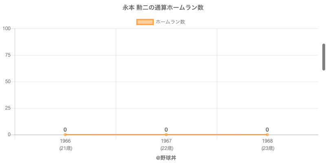326x163 pixels.
Task: Click the 75 y-axis tick label
Action: click(x=8, y=55)
